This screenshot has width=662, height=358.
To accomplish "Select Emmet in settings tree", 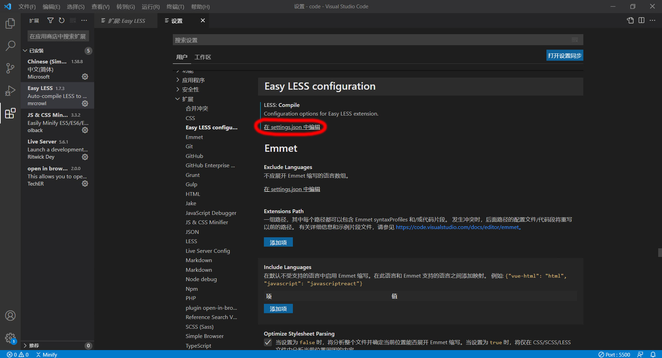I will 194,137.
